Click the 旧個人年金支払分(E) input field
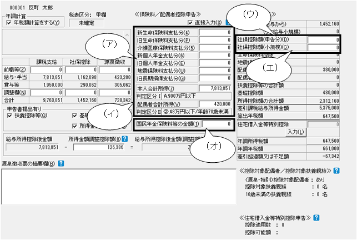Screen dimensions: 357x240 [215, 63]
